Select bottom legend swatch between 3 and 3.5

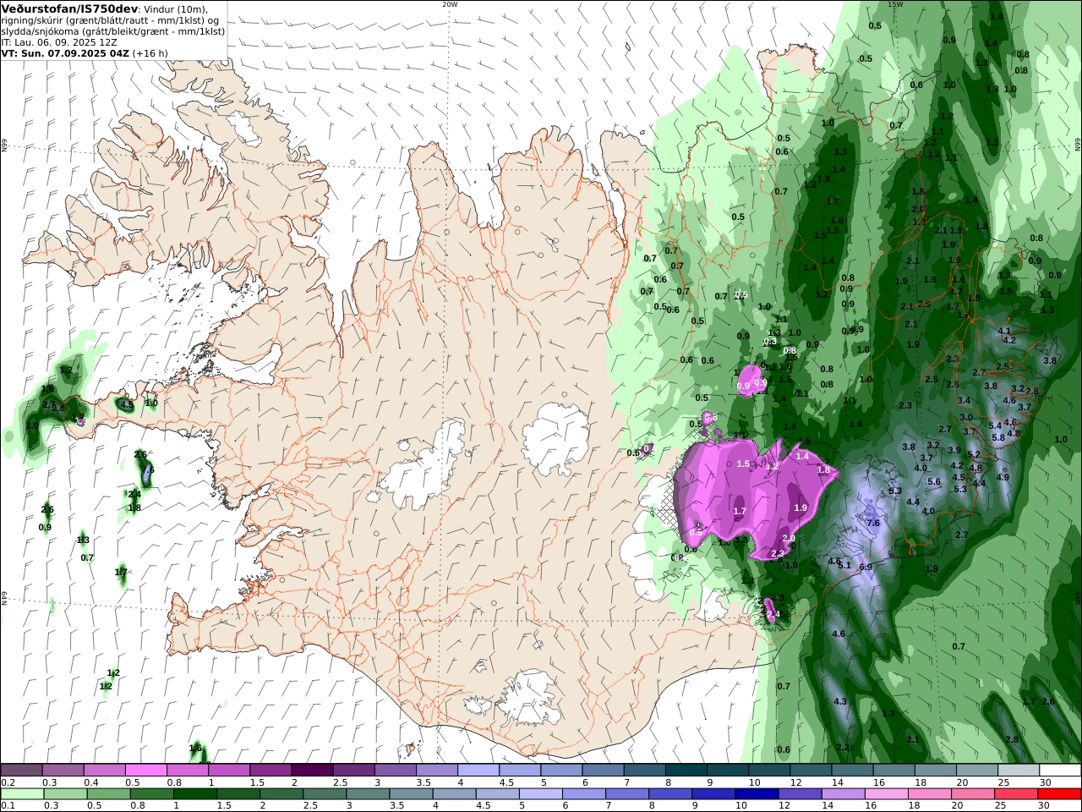pyautogui.click(x=369, y=794)
